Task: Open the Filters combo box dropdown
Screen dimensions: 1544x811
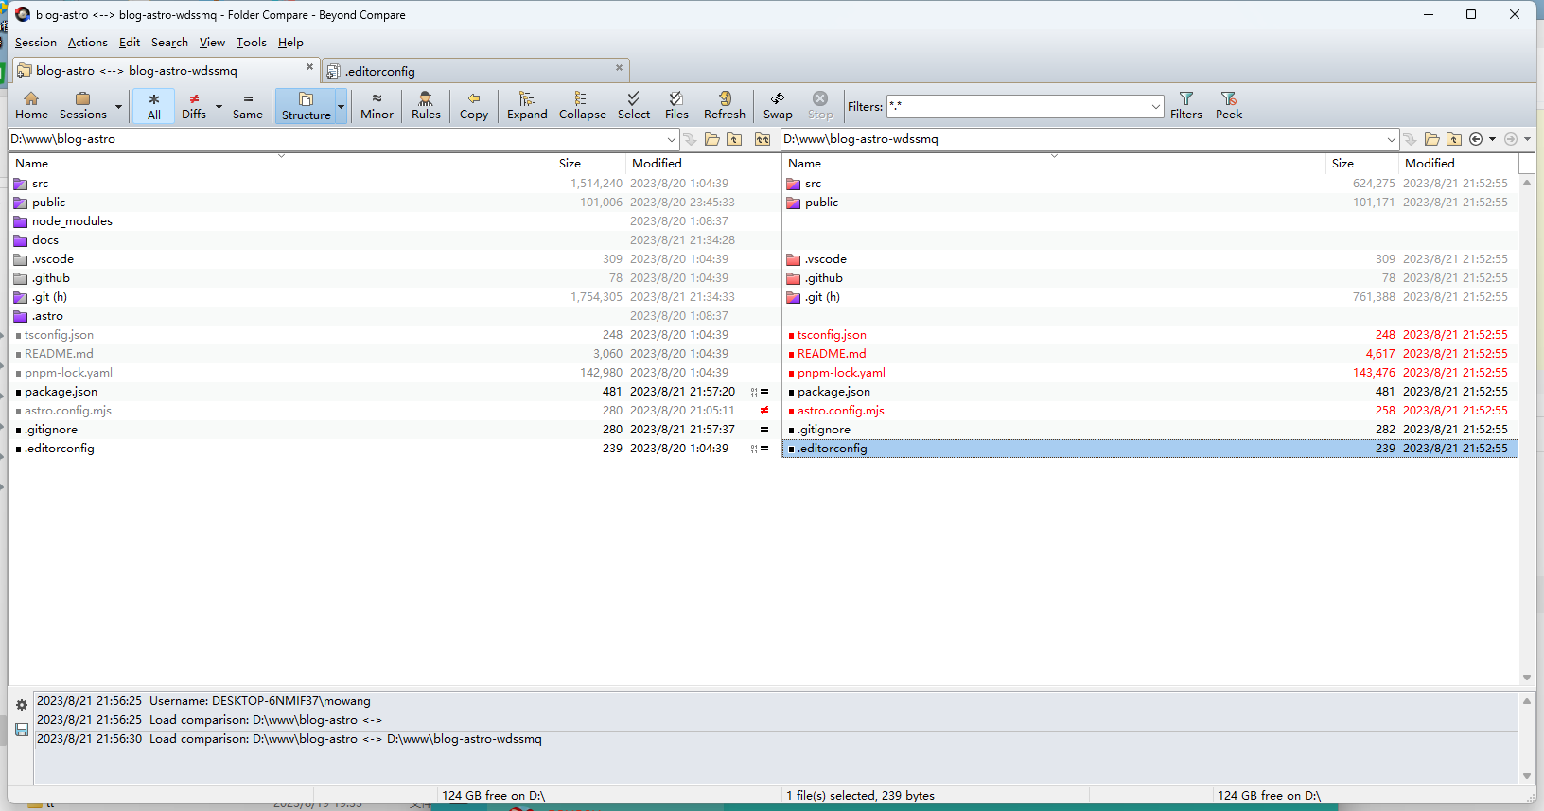Action: click(x=1156, y=107)
